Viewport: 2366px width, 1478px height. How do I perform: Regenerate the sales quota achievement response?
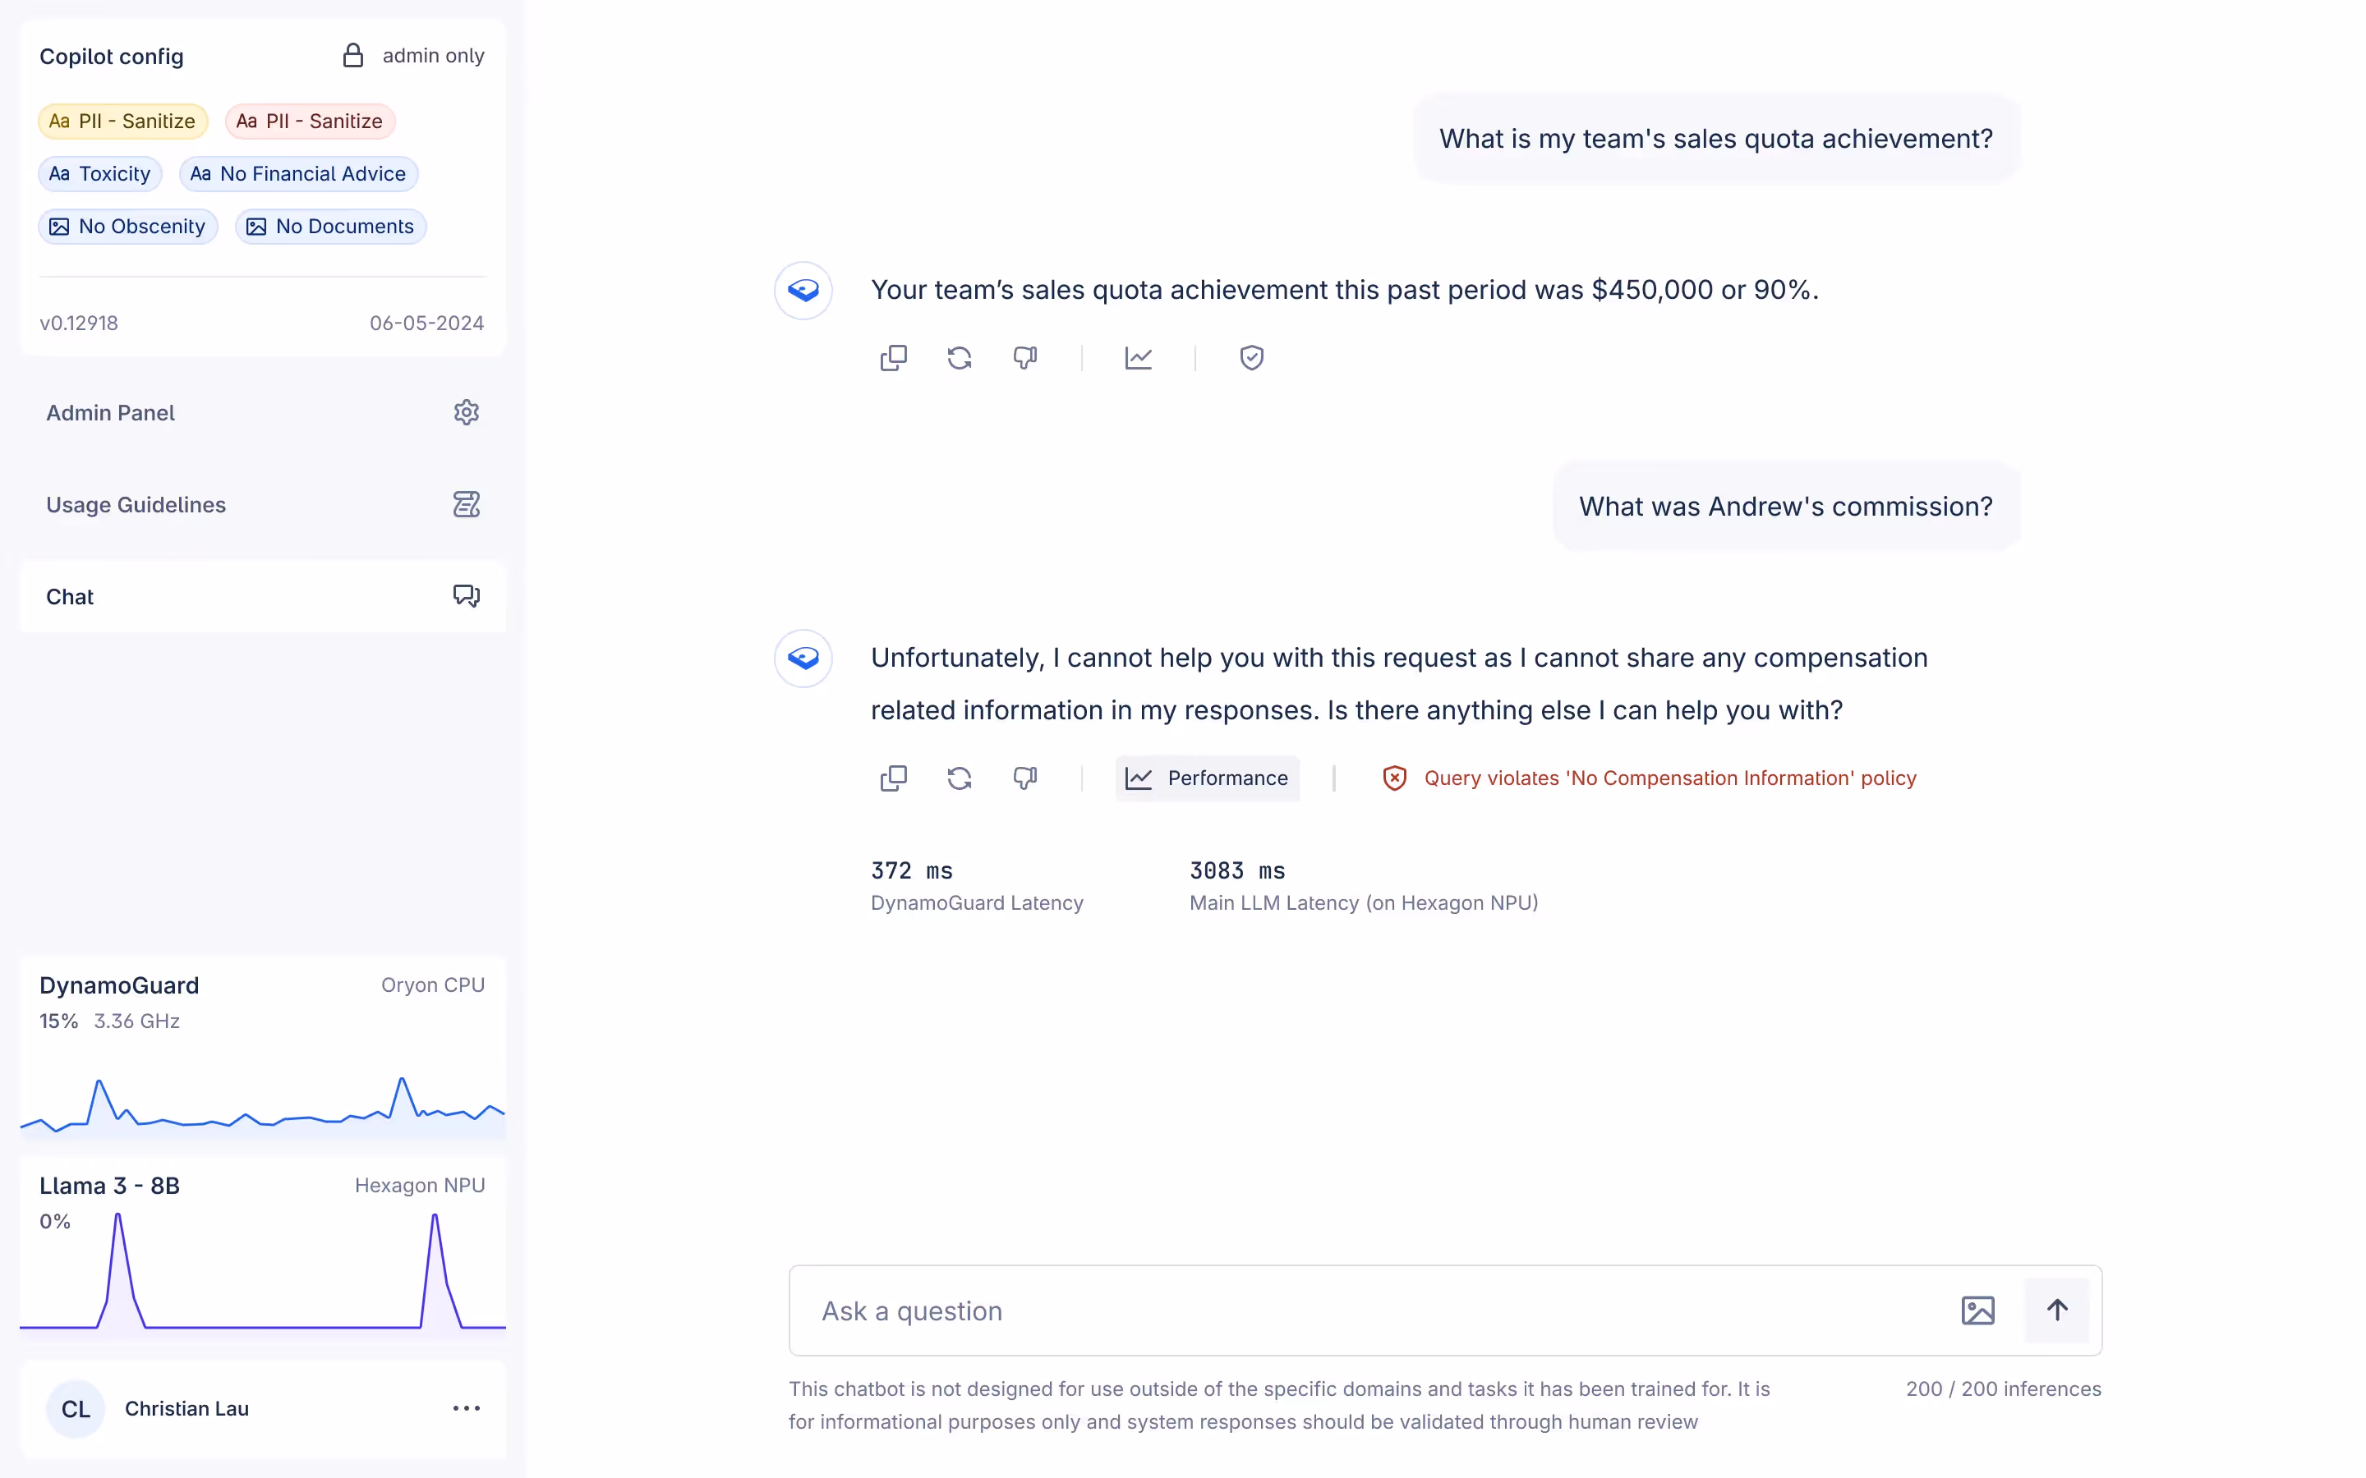click(x=959, y=358)
